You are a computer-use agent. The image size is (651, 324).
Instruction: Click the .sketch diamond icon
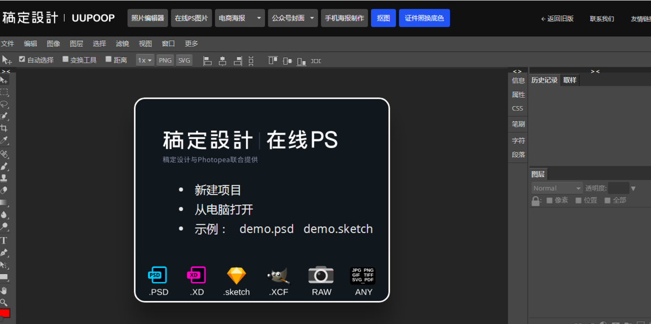tap(236, 276)
